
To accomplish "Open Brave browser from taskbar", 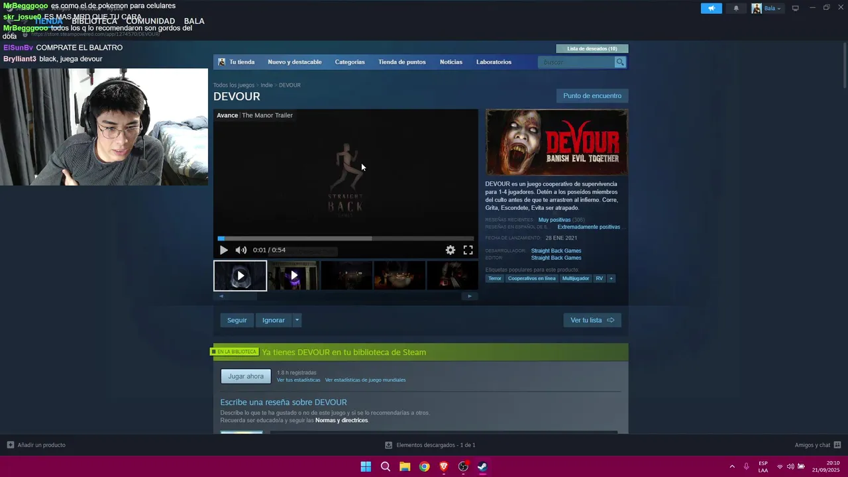I will pos(444,466).
